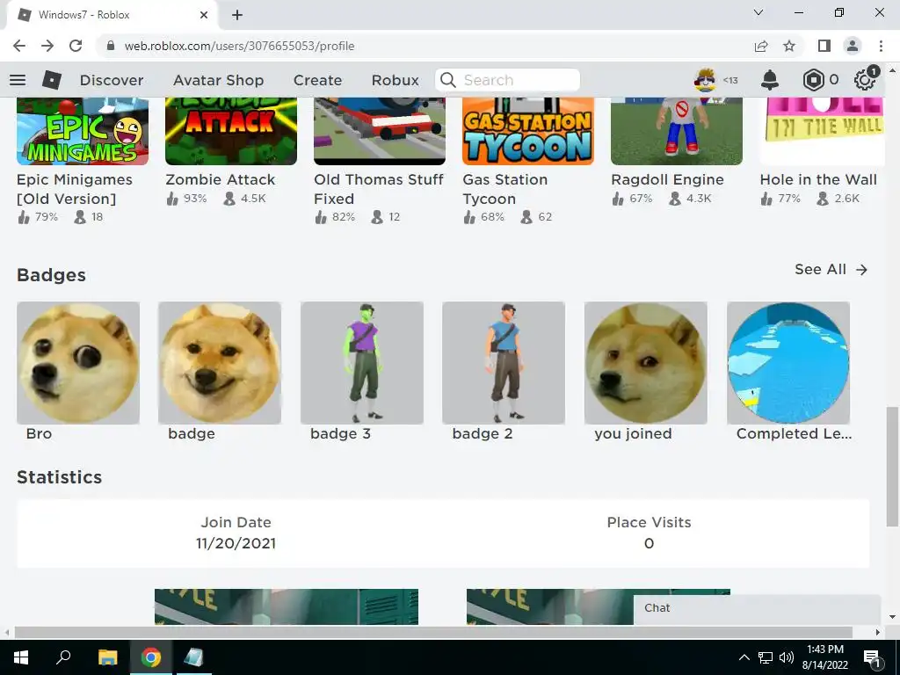Close the Windows7 - Roblox tab
This screenshot has width=900, height=675.
204,15
